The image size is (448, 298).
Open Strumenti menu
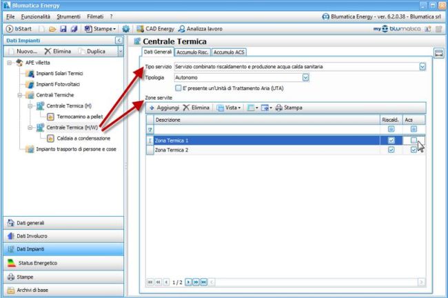pyautogui.click(x=68, y=17)
